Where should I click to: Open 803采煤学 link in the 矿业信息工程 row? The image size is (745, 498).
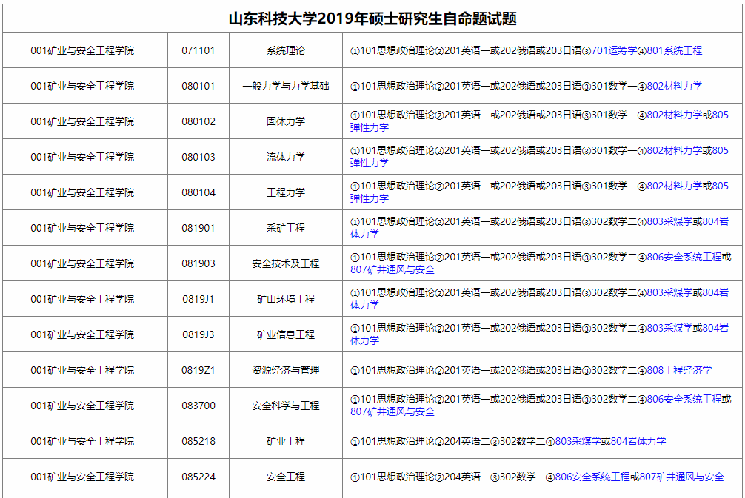pos(669,328)
